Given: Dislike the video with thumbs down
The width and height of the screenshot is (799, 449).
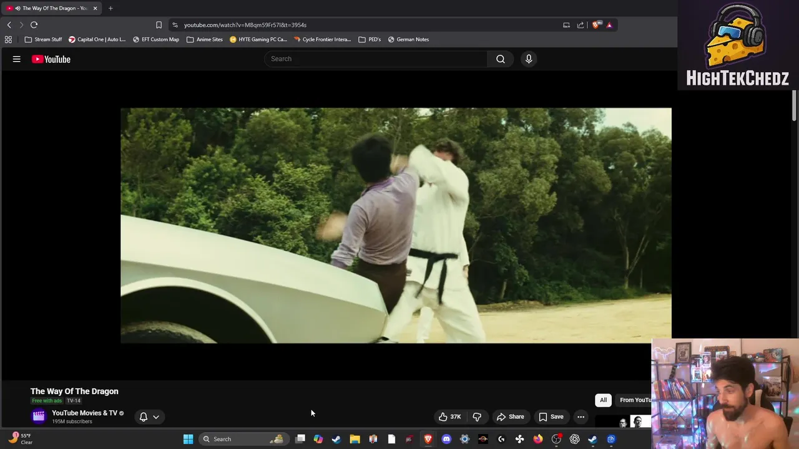Looking at the screenshot, I should pos(477,417).
